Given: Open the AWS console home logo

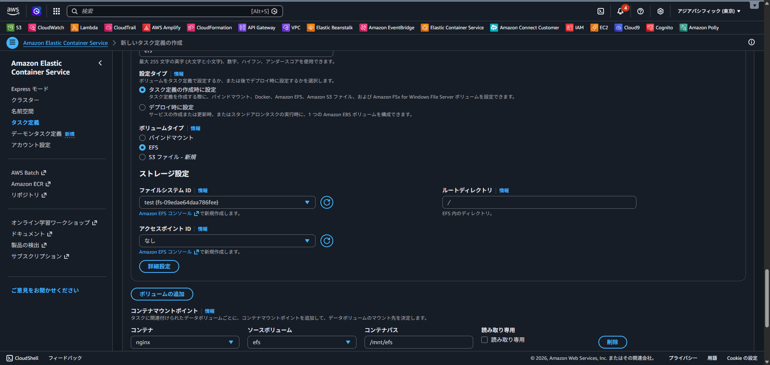Looking at the screenshot, I should click(x=13, y=11).
